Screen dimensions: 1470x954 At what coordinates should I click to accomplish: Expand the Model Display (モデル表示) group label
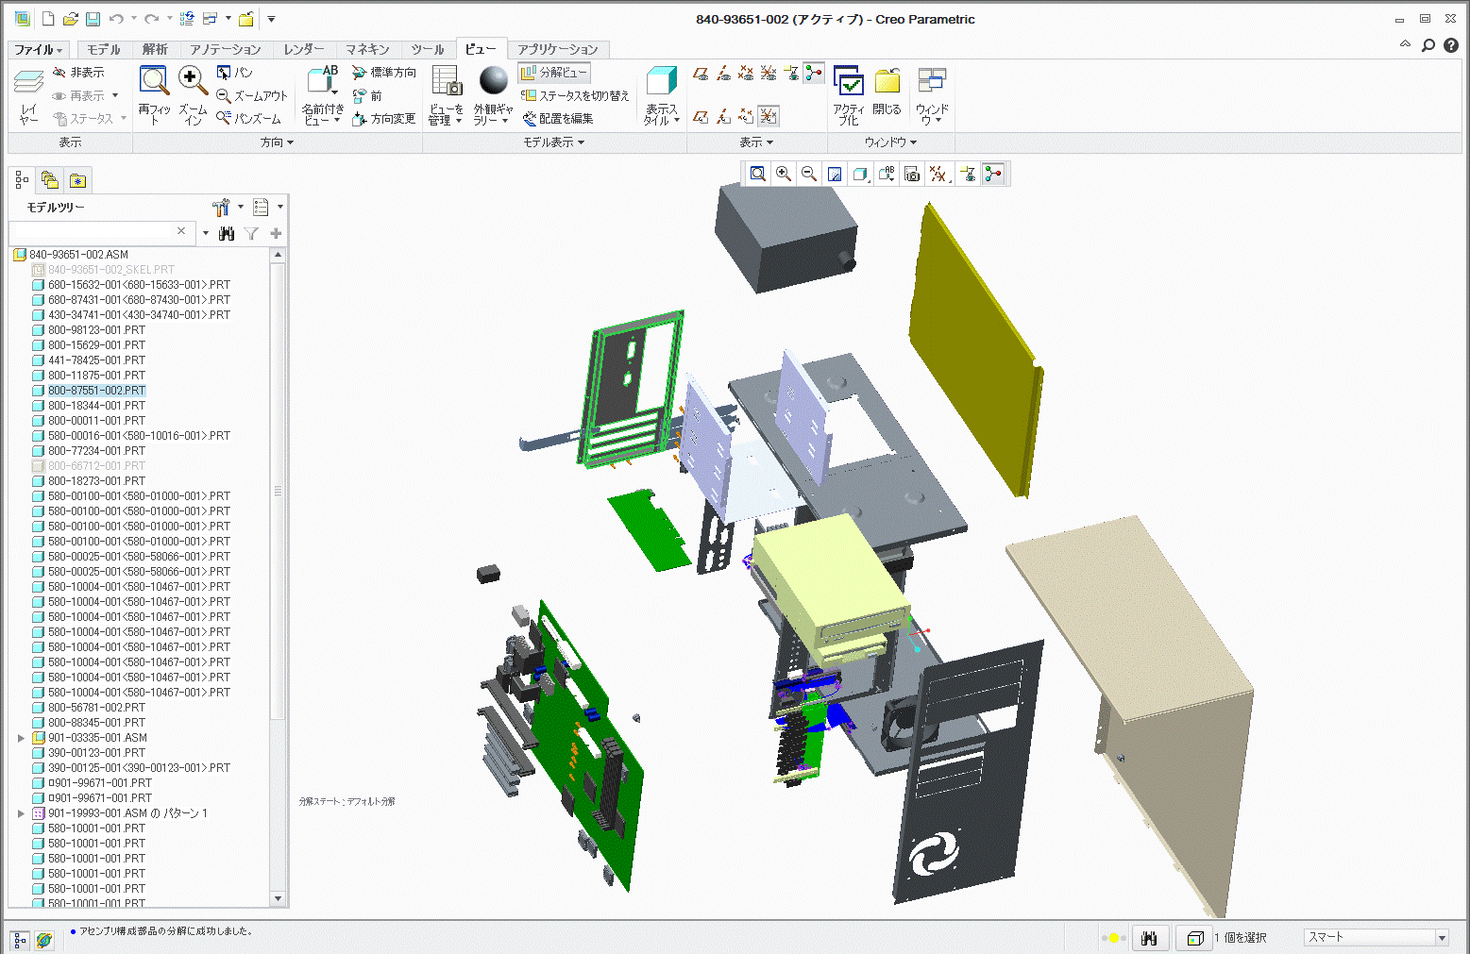[x=554, y=142]
